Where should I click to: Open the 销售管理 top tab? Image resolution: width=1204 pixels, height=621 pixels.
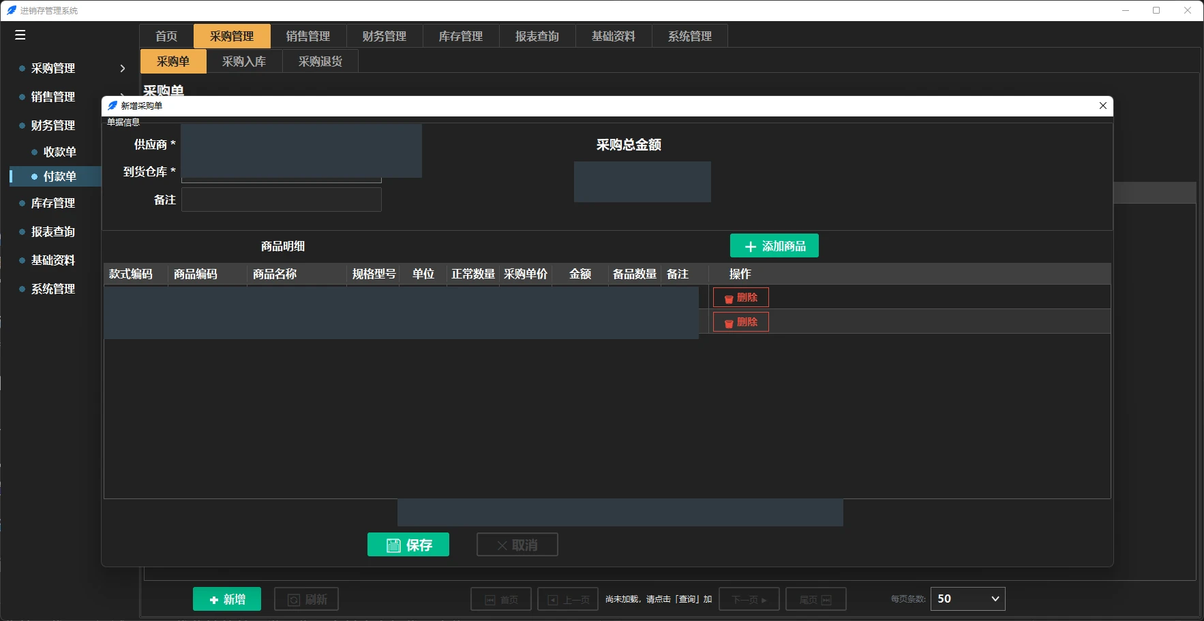308,36
